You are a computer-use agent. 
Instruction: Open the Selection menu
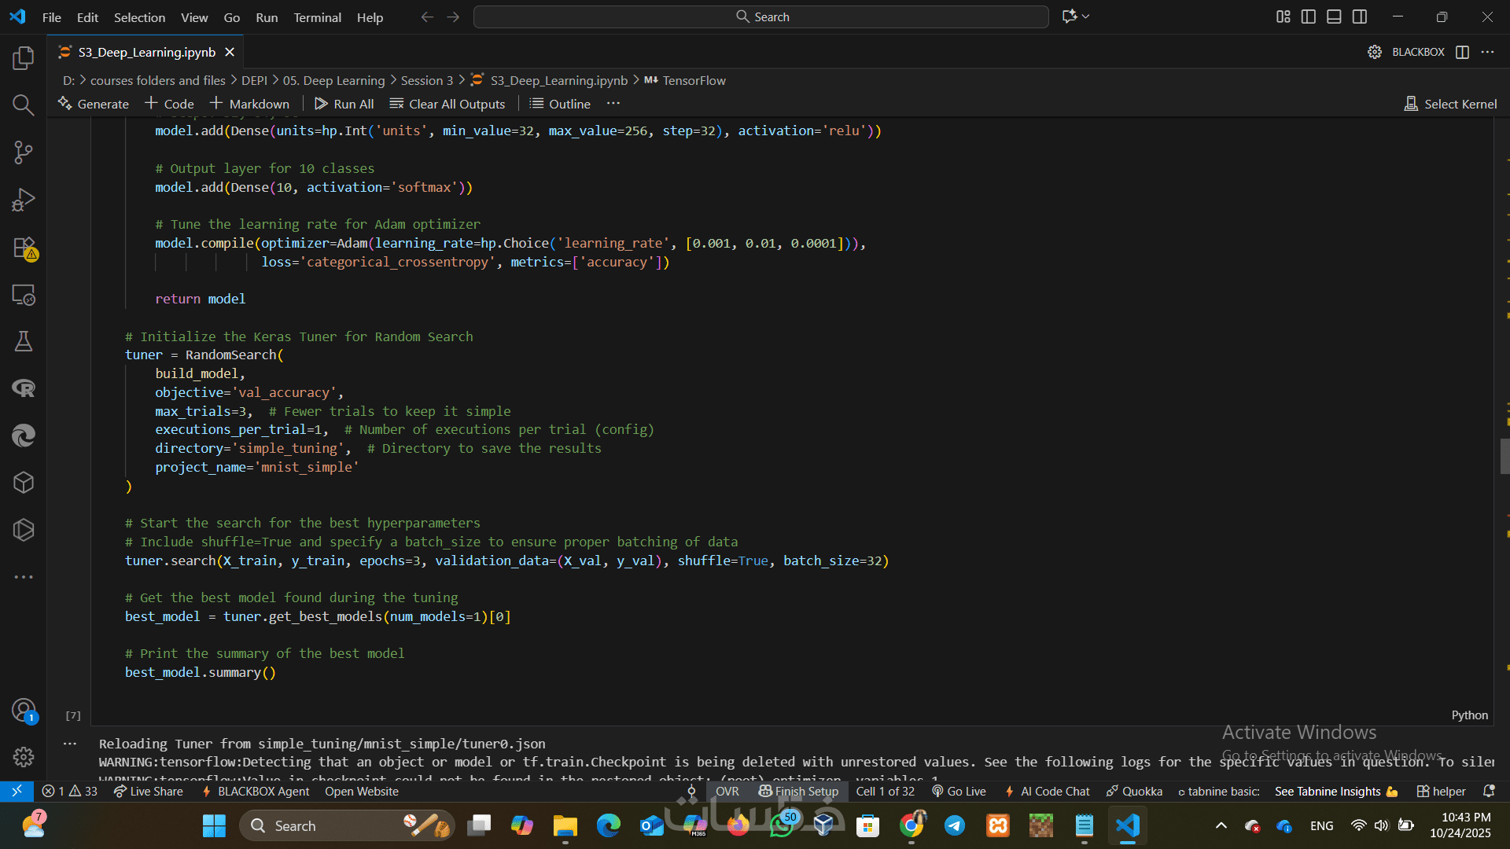click(139, 17)
